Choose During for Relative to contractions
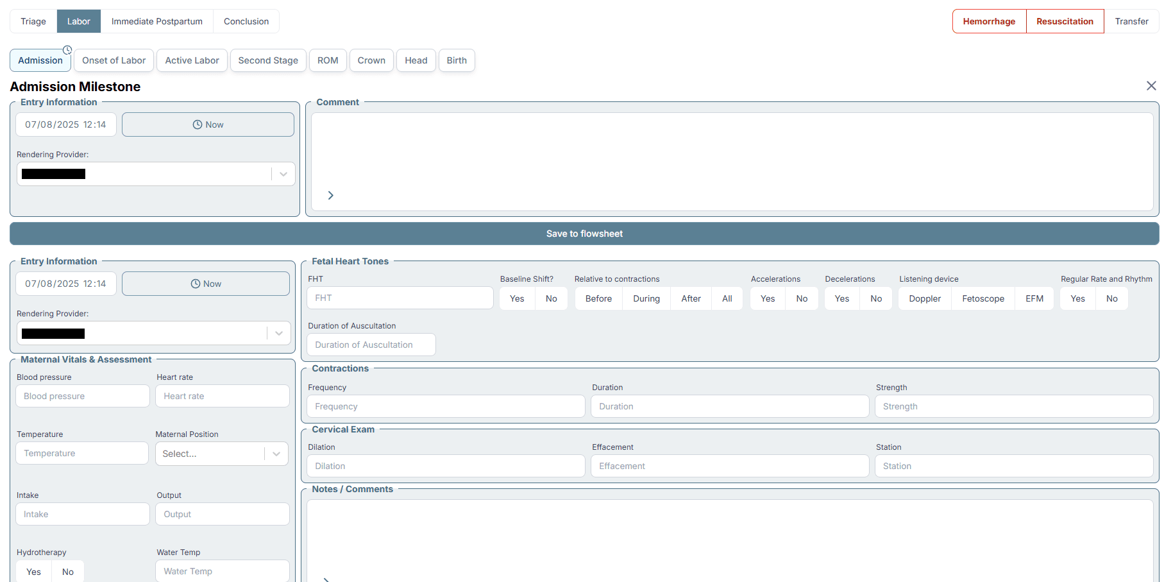The image size is (1164, 582). coord(646,298)
